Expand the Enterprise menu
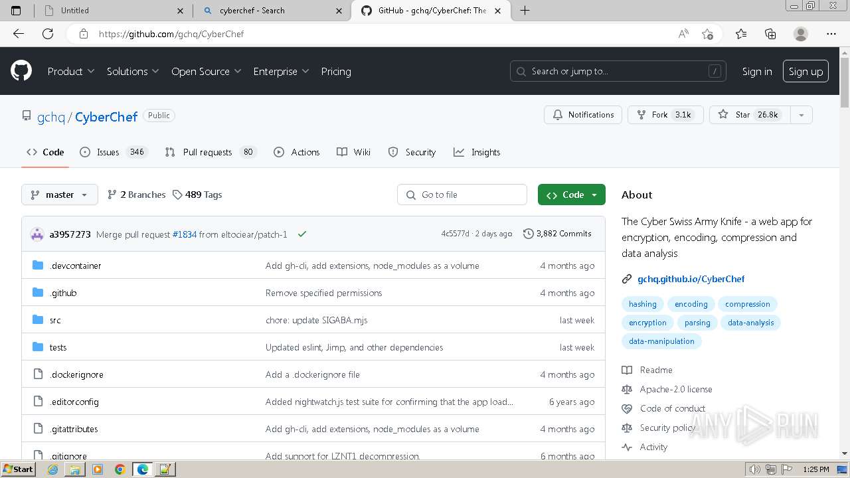This screenshot has width=850, height=478. (281, 71)
